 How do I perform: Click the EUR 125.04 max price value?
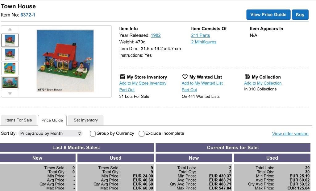click(x=298, y=188)
